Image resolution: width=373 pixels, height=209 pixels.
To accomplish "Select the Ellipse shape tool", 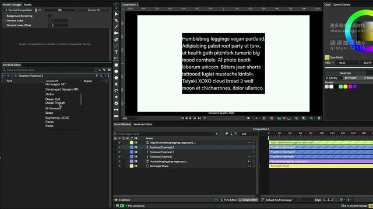I will pos(116,71).
